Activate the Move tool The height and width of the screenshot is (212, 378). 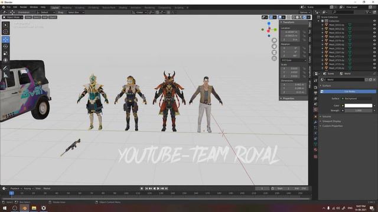point(6,39)
